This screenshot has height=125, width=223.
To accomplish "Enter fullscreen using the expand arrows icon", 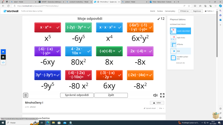I will click(x=162, y=95).
